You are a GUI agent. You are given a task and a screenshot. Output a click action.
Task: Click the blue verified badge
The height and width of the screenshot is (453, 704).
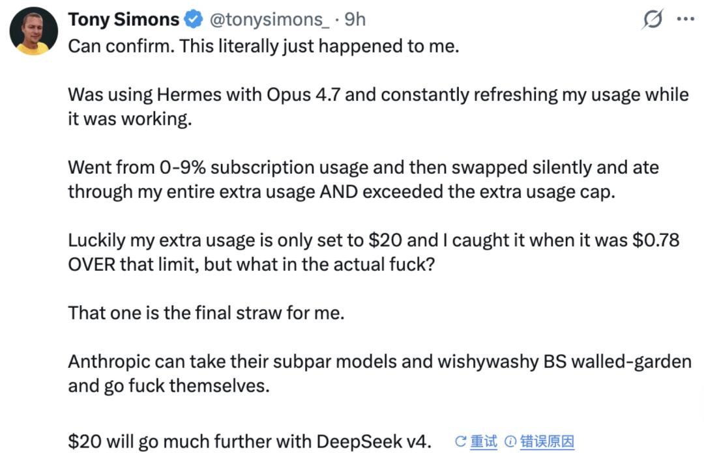coord(194,20)
